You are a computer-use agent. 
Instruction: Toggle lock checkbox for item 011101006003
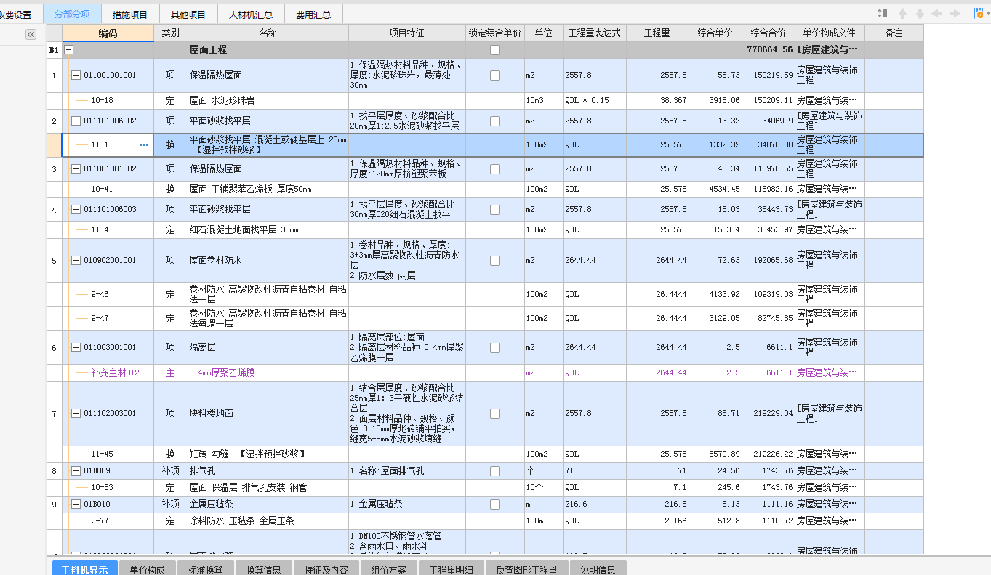pyautogui.click(x=495, y=210)
